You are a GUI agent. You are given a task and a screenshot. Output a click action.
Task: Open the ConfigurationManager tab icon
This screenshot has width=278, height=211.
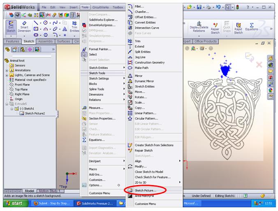[x=22, y=49]
